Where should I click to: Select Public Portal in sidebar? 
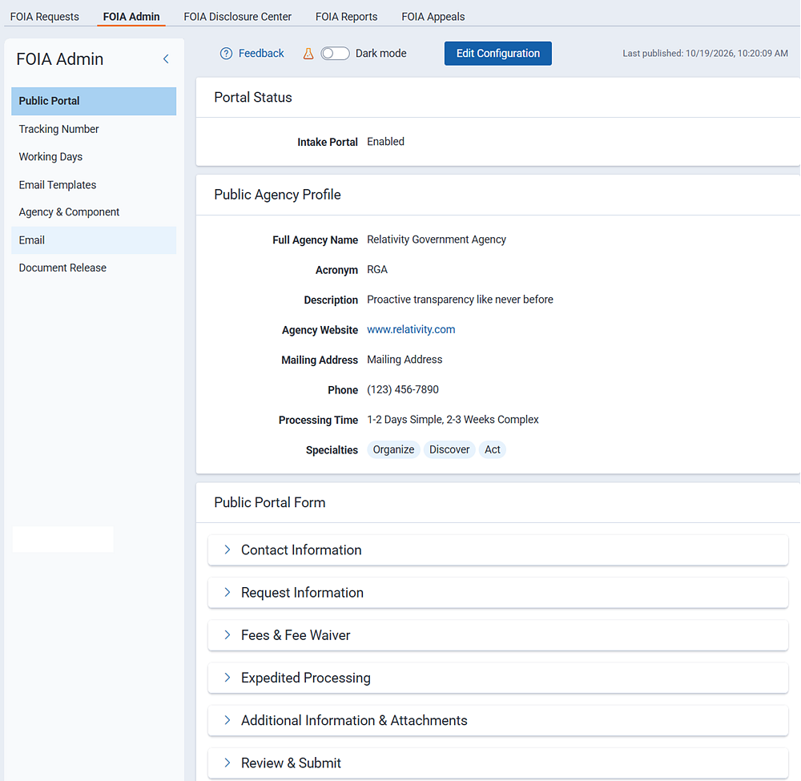(x=94, y=101)
